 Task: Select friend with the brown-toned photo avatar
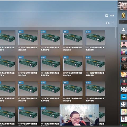(124, 37)
